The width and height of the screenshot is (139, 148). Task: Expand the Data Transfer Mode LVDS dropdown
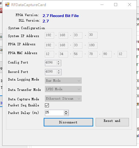[63, 89]
